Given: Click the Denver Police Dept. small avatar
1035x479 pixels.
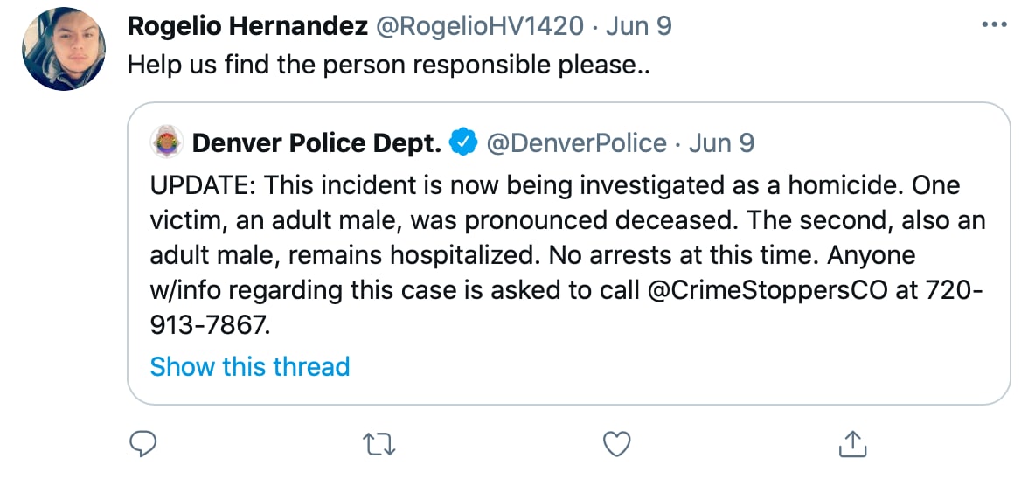Looking at the screenshot, I should click(166, 142).
